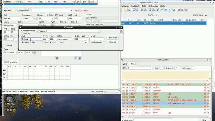Click the yellow round icon in QSO list toolbar

(x=126, y=10)
